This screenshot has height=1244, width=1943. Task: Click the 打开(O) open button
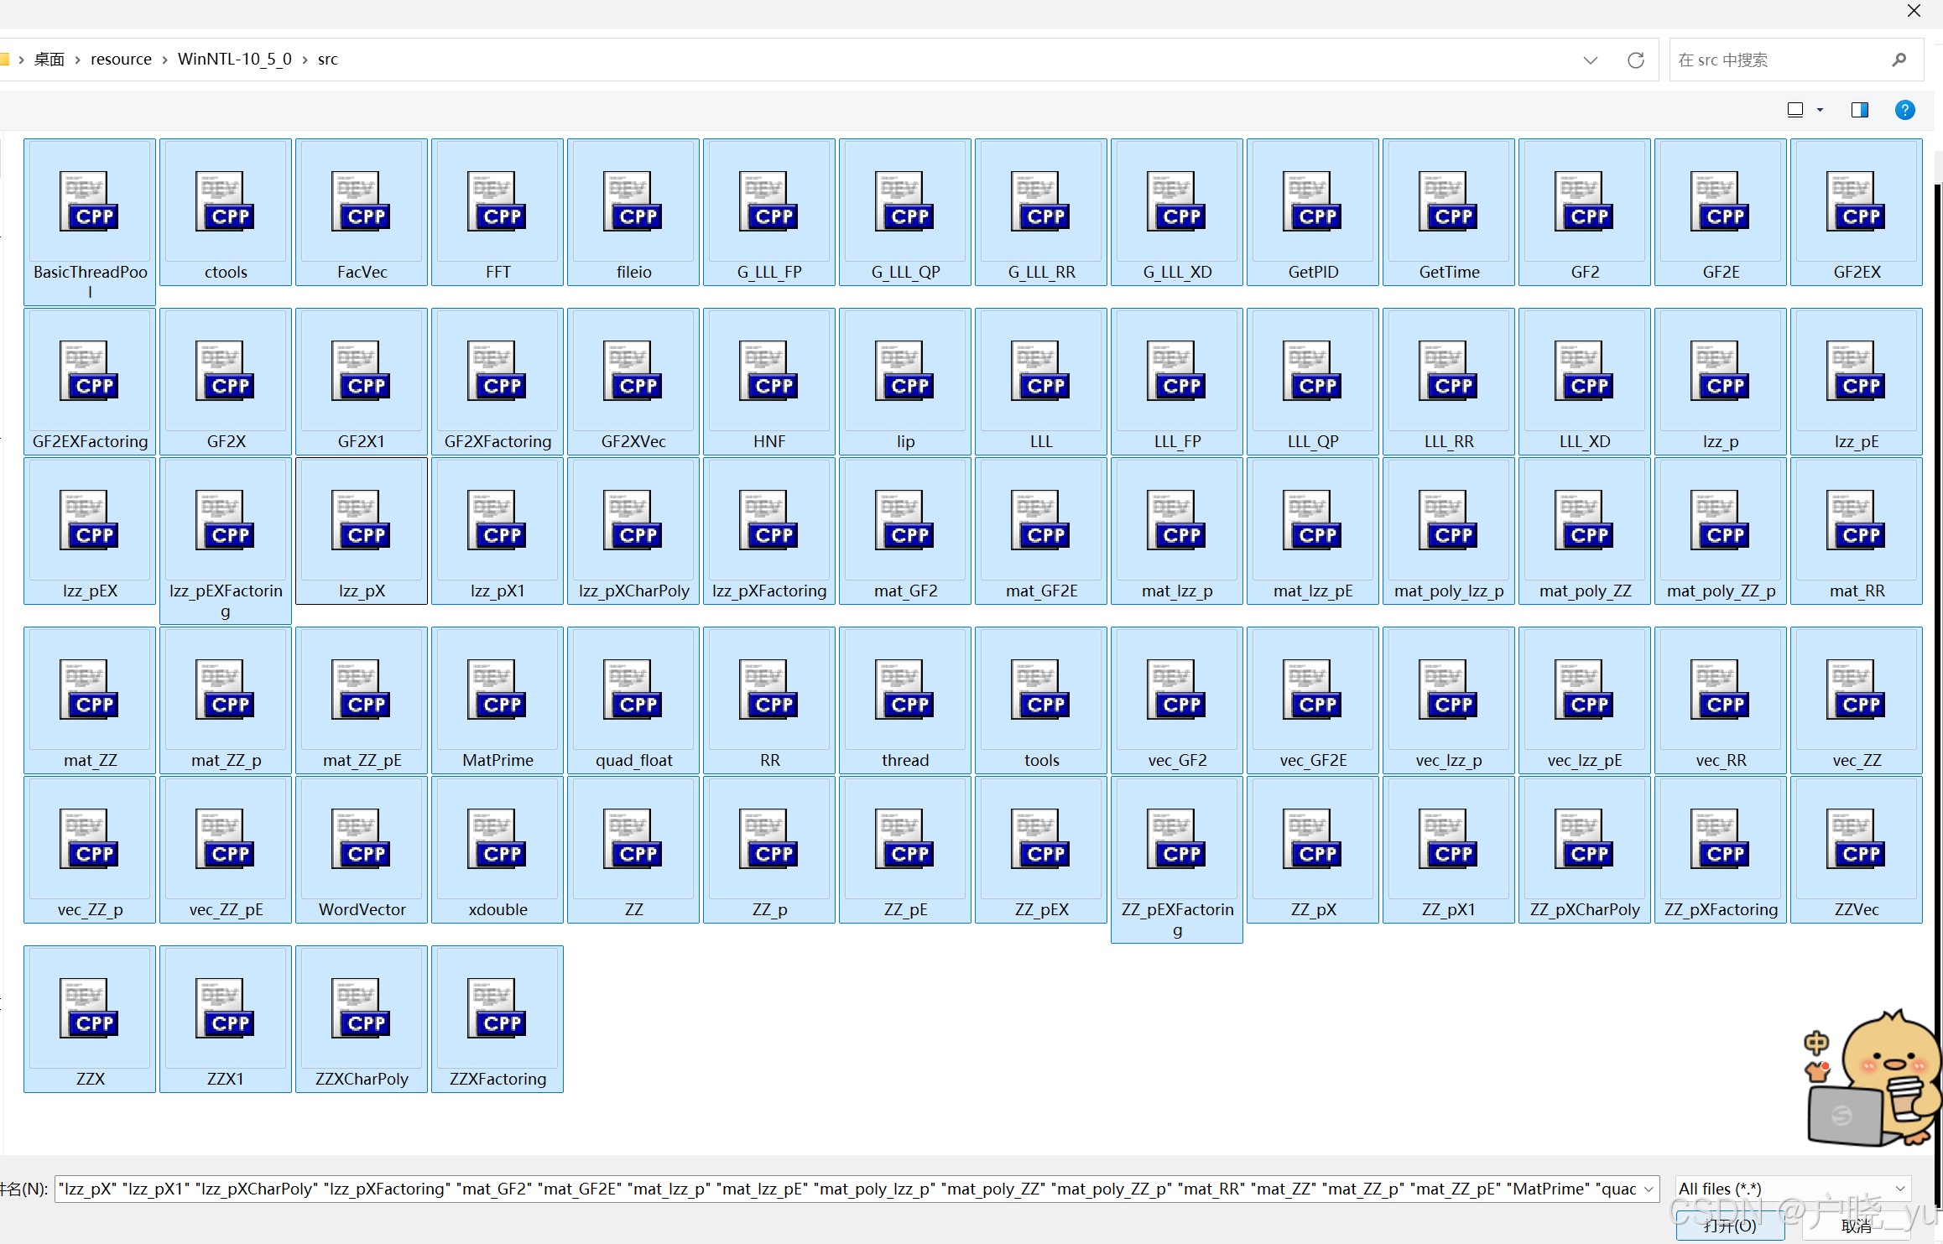click(x=1729, y=1226)
